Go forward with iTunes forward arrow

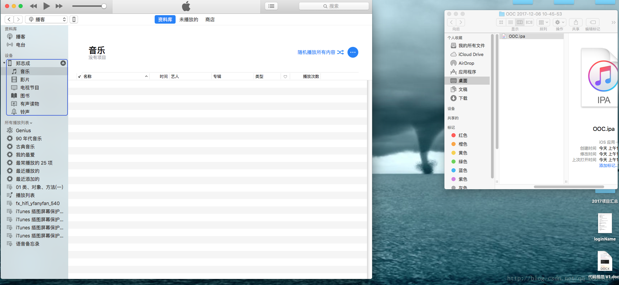pos(18,20)
